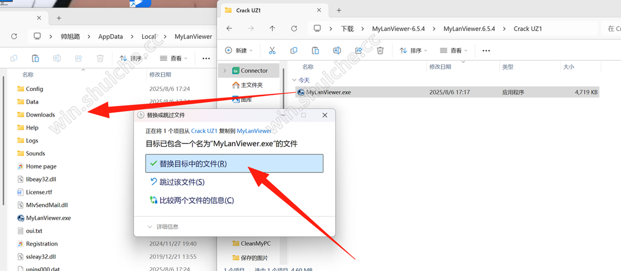Click the three-dot more options in Crack UZ1 toolbar
Image resolution: width=621 pixels, height=271 pixels.
[x=486, y=50]
